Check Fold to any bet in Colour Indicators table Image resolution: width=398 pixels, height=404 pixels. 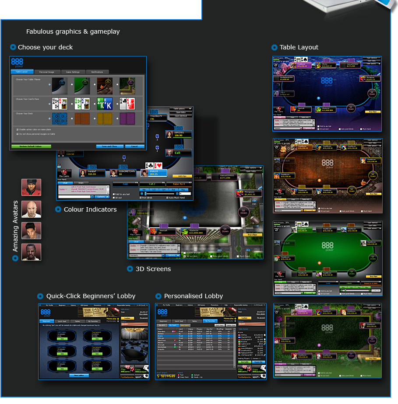pos(114,194)
